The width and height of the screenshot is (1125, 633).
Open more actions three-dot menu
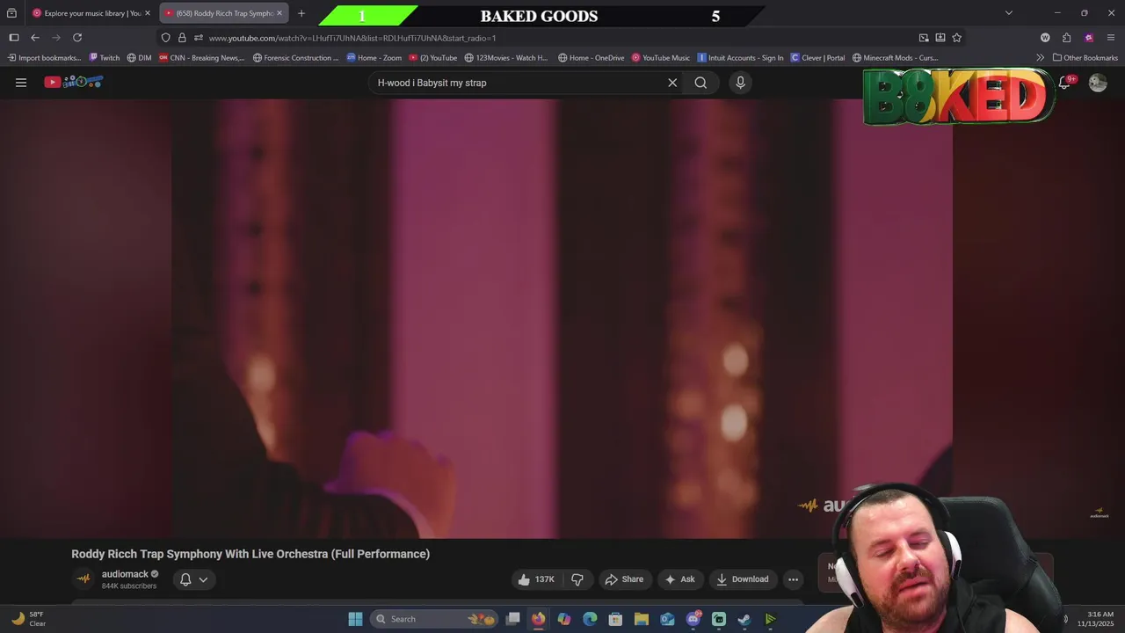coord(793,579)
